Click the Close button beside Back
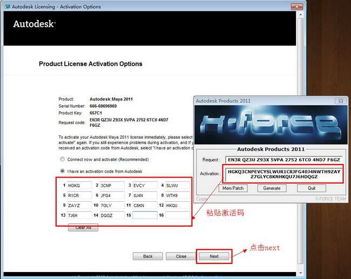351x279 pixels. 181,256
